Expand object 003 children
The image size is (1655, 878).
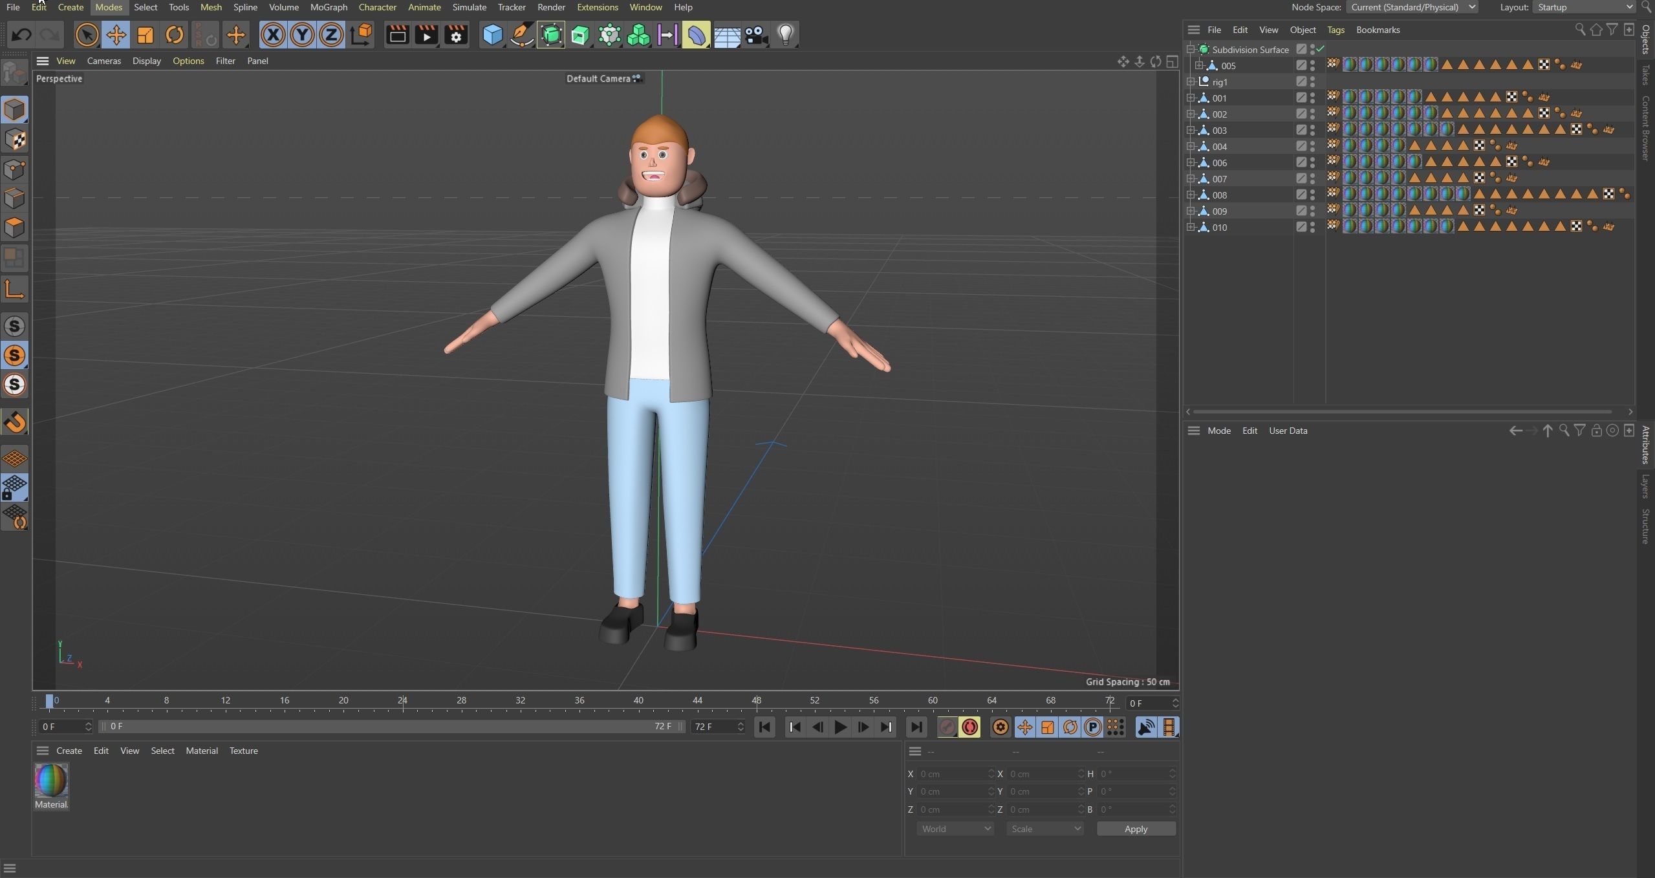[x=1190, y=130]
